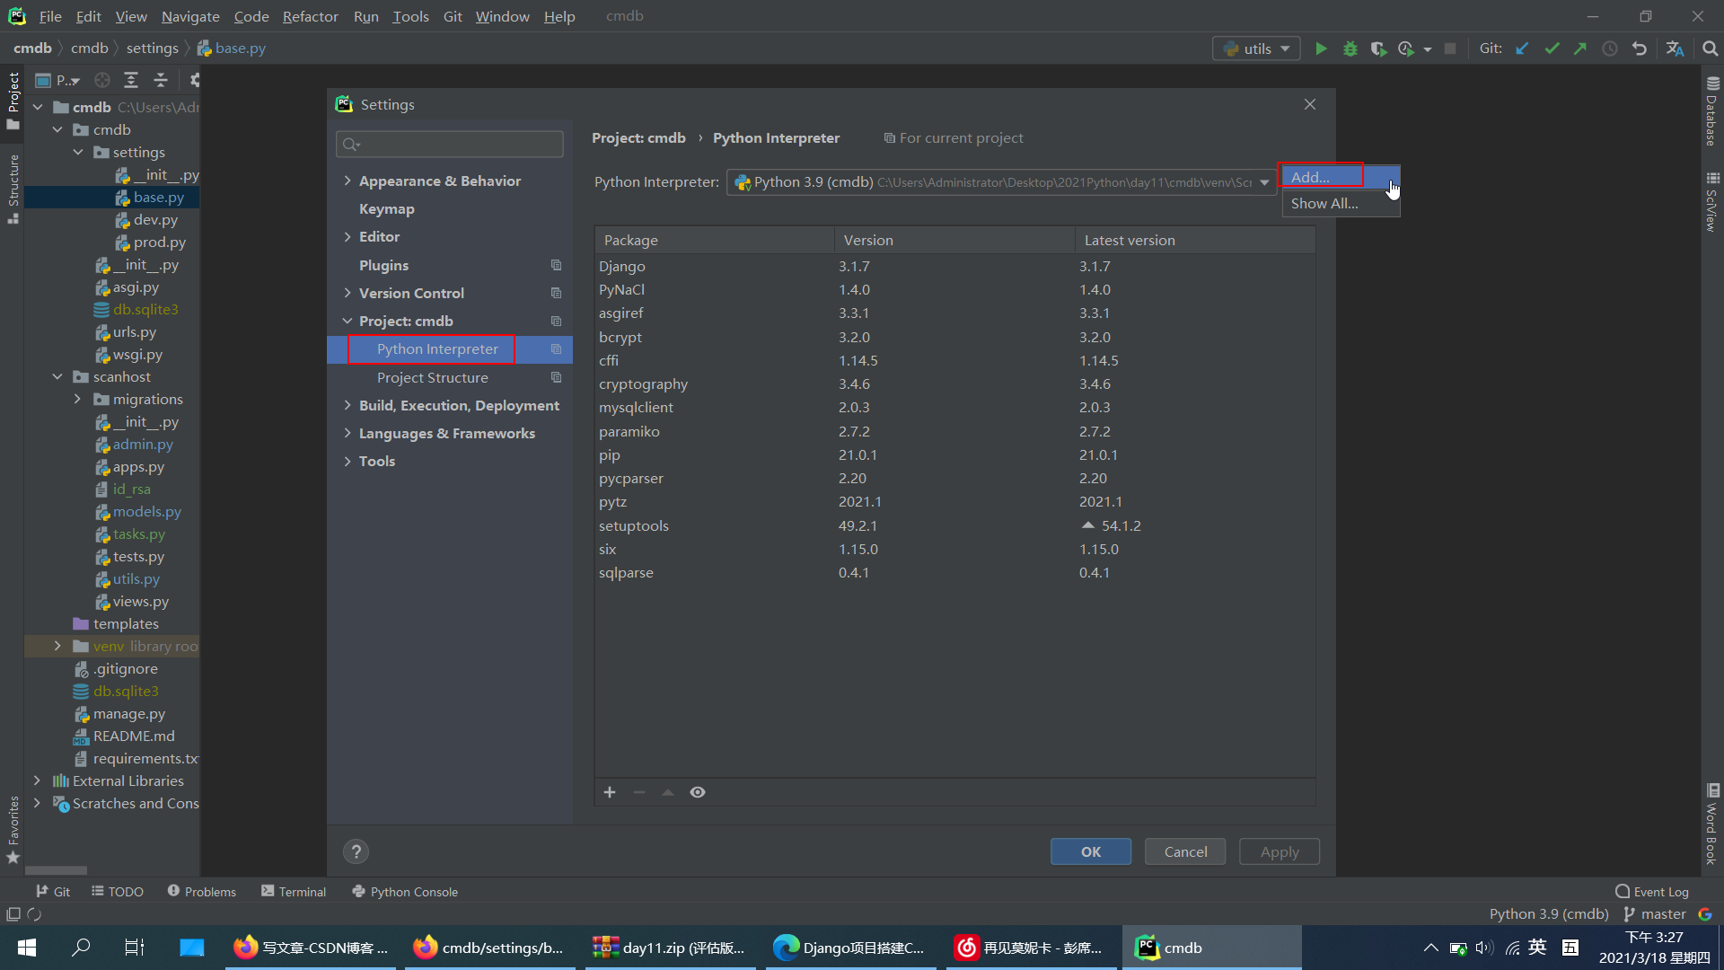Click the install package plus icon

tap(610, 792)
